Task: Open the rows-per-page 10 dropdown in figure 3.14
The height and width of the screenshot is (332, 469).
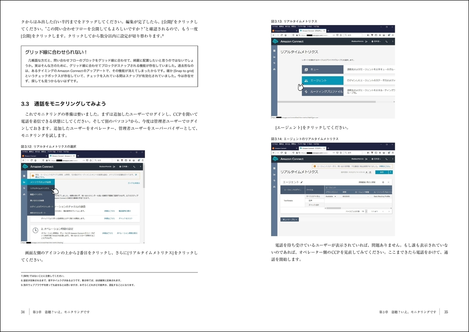Action: (366, 211)
